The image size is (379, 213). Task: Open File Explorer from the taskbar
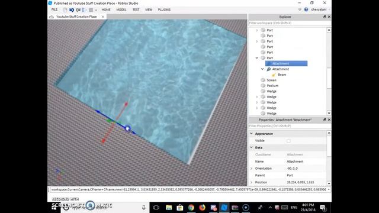coord(169,208)
